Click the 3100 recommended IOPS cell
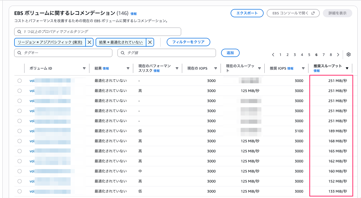The image size is (361, 198). tap(299, 131)
